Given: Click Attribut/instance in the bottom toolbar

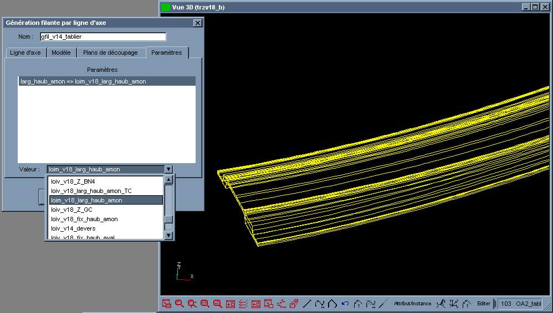Looking at the screenshot, I should tap(412, 304).
